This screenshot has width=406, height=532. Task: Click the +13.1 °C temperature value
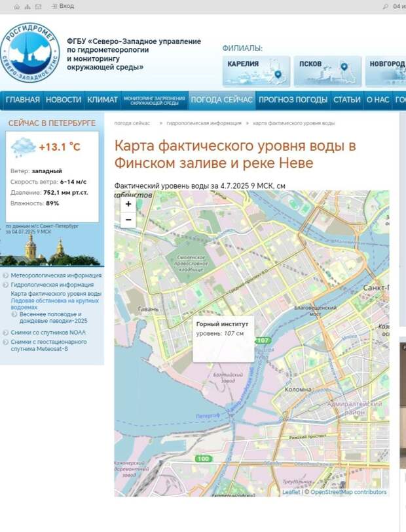pyautogui.click(x=60, y=147)
